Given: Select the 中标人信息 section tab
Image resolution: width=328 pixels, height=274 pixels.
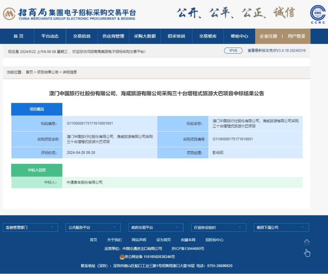Looking at the screenshot, I should pos(37,170).
